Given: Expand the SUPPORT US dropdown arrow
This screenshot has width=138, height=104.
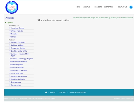Looking at the screenshot, I should 115,7.
